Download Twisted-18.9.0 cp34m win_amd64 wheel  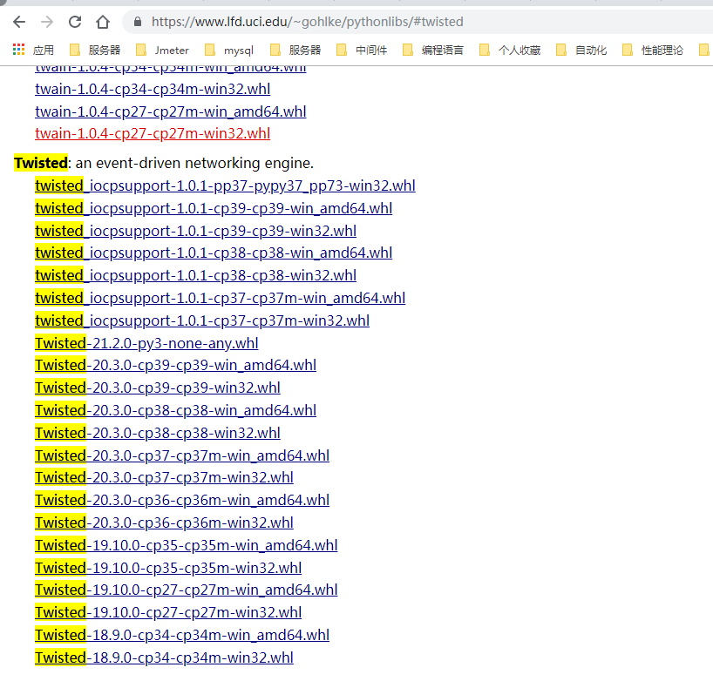click(x=182, y=635)
